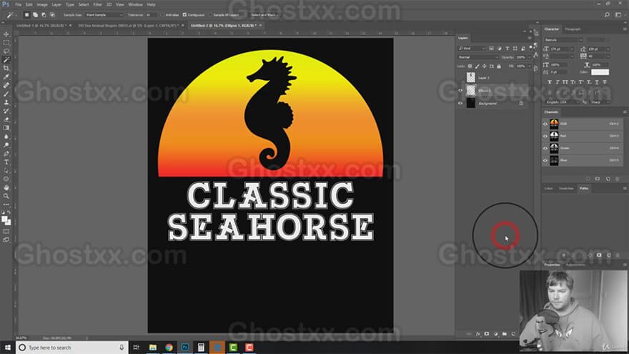Screen dimensions: 629x354
Task: Open the layer Opacity dropdown arrow
Action: [x=530, y=57]
